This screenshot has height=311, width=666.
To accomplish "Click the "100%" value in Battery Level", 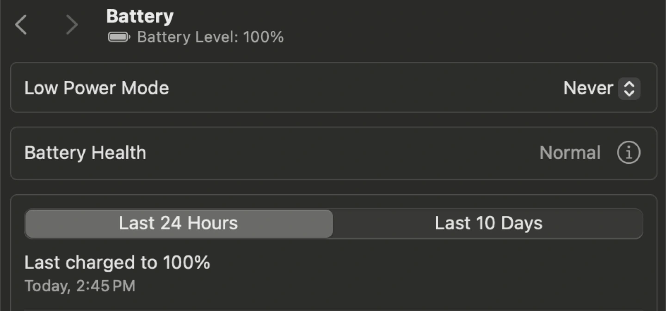I will [x=264, y=37].
